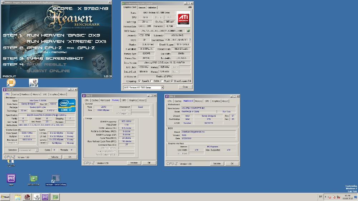Open Windows Explorer from the taskbar
The image size is (358, 201).
(18, 197)
